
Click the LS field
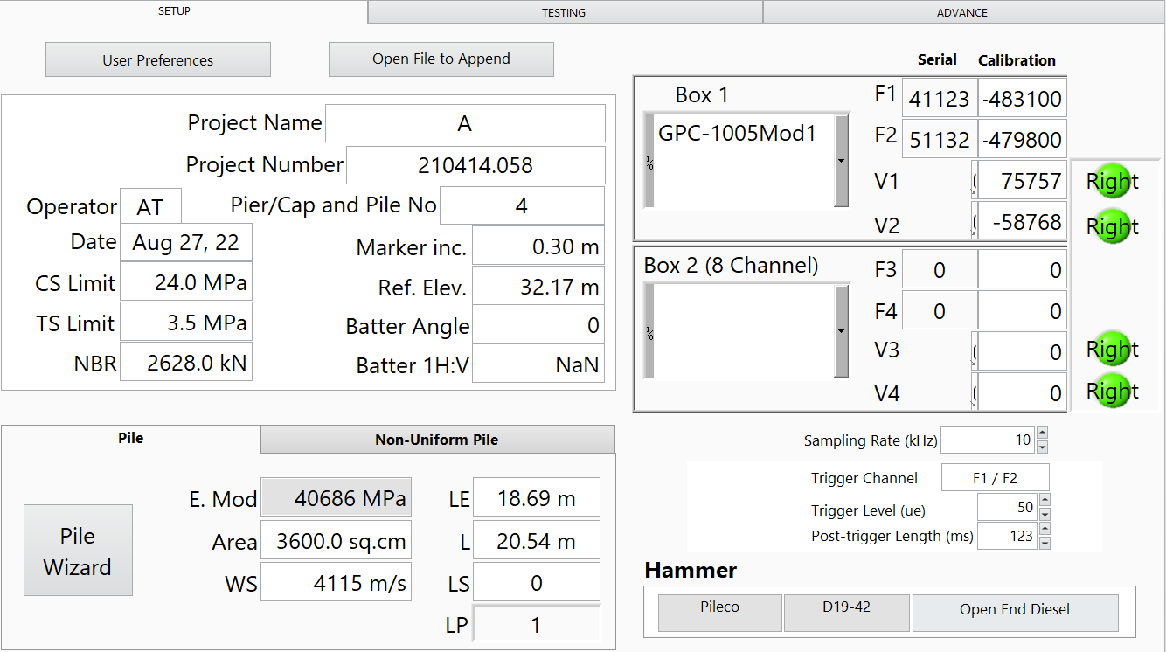537,583
